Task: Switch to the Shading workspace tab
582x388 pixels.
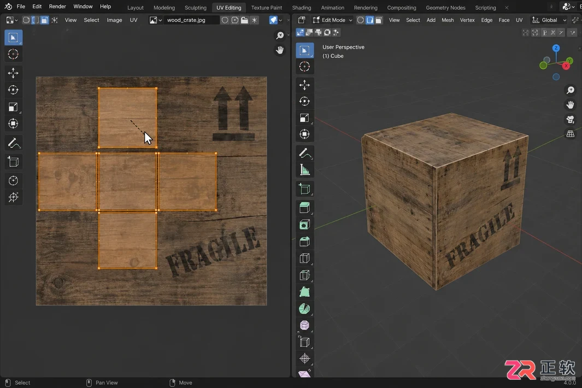Action: pos(302,8)
